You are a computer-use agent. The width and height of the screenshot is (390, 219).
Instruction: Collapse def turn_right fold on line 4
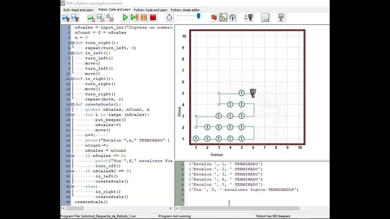coord(73,43)
